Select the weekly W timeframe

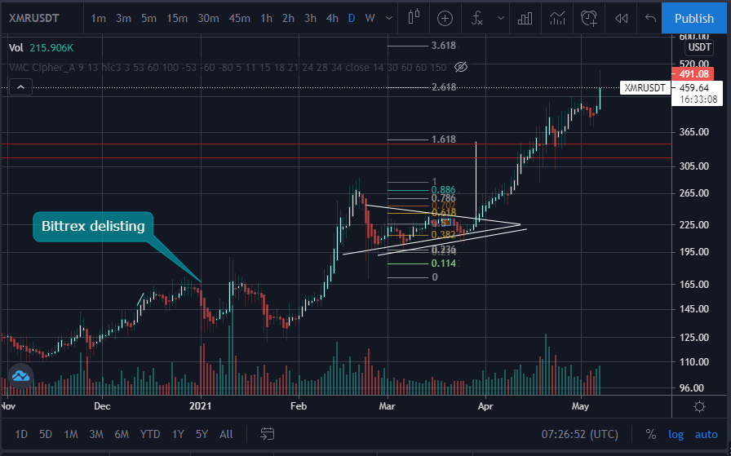(370, 18)
